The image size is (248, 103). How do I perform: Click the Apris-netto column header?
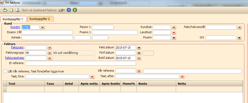click(x=89, y=84)
